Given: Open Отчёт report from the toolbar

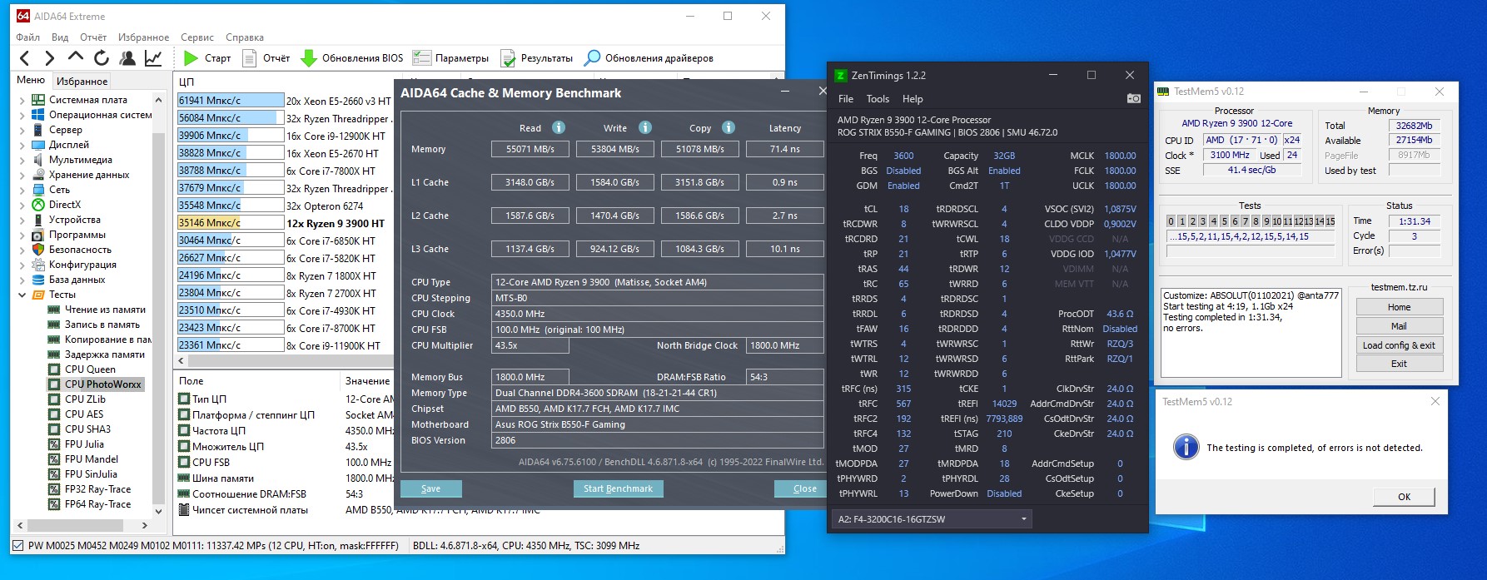Looking at the screenshot, I should click(266, 58).
